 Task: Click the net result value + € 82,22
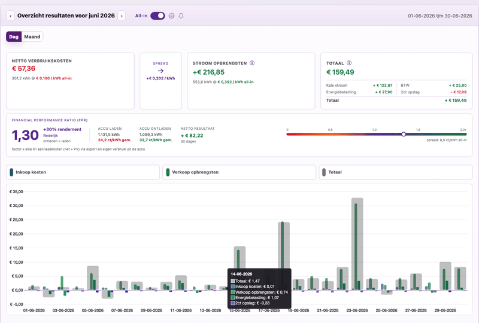pos(192,136)
